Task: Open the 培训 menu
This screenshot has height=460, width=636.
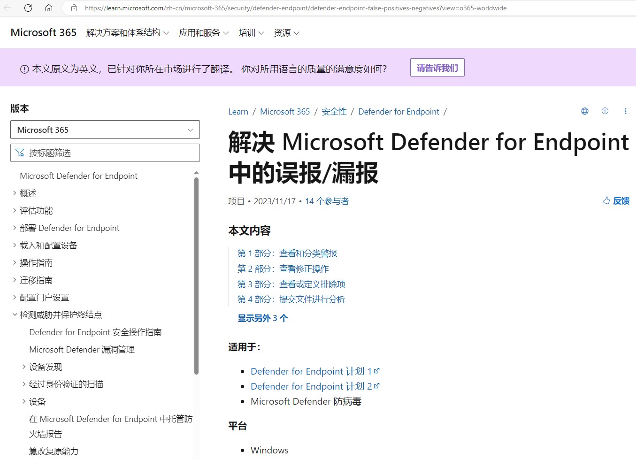Action: pyautogui.click(x=251, y=33)
